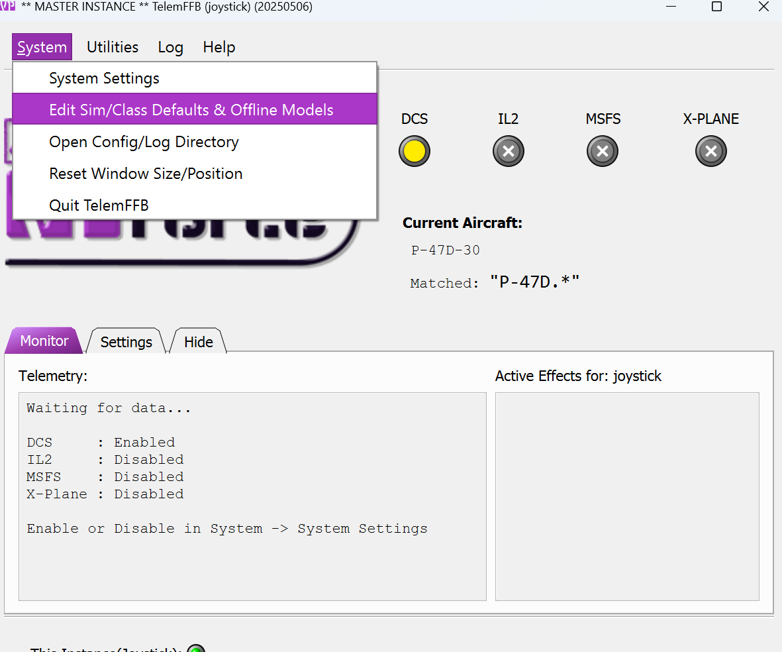Image resolution: width=782 pixels, height=652 pixels.
Task: Switch to the Monitor tab
Action: [44, 341]
